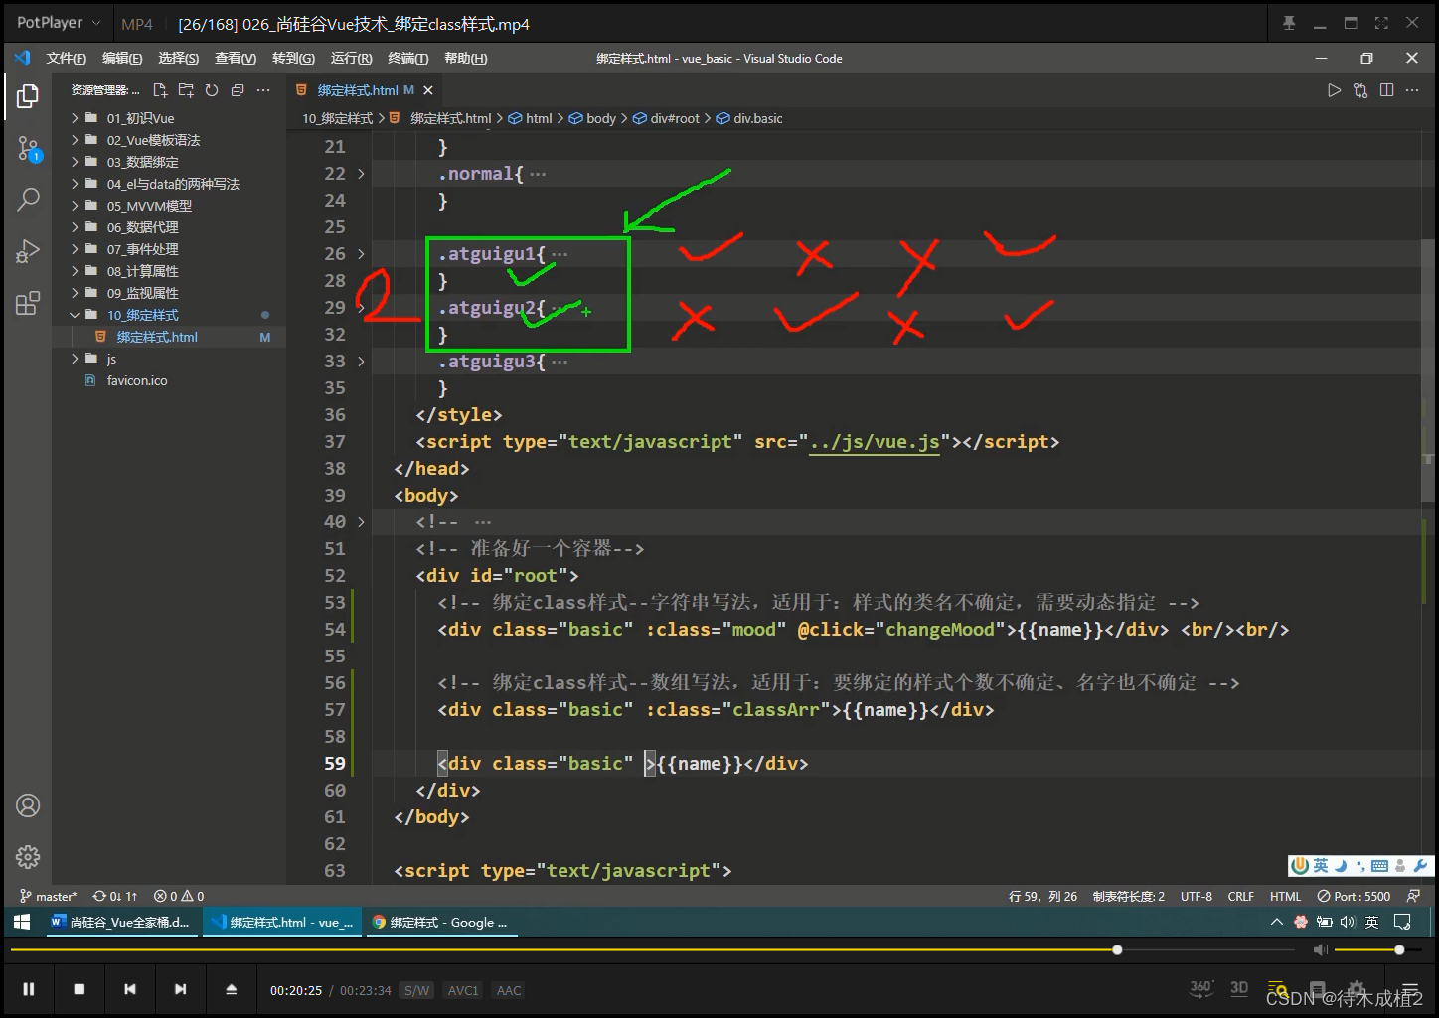Click the eject/open file button
Image resolution: width=1439 pixels, height=1018 pixels.
click(231, 989)
